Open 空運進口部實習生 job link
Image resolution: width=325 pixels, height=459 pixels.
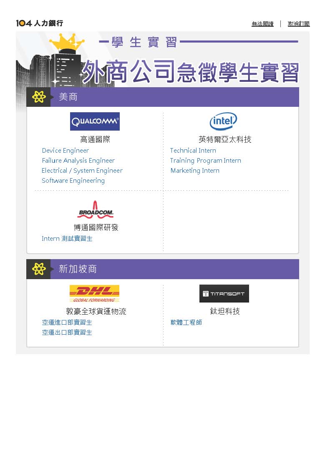(67, 322)
